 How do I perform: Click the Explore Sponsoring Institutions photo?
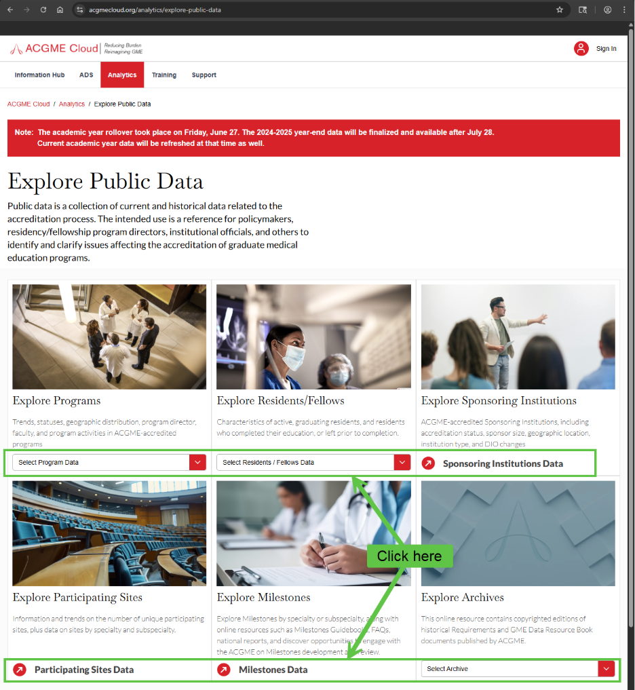pyautogui.click(x=518, y=337)
